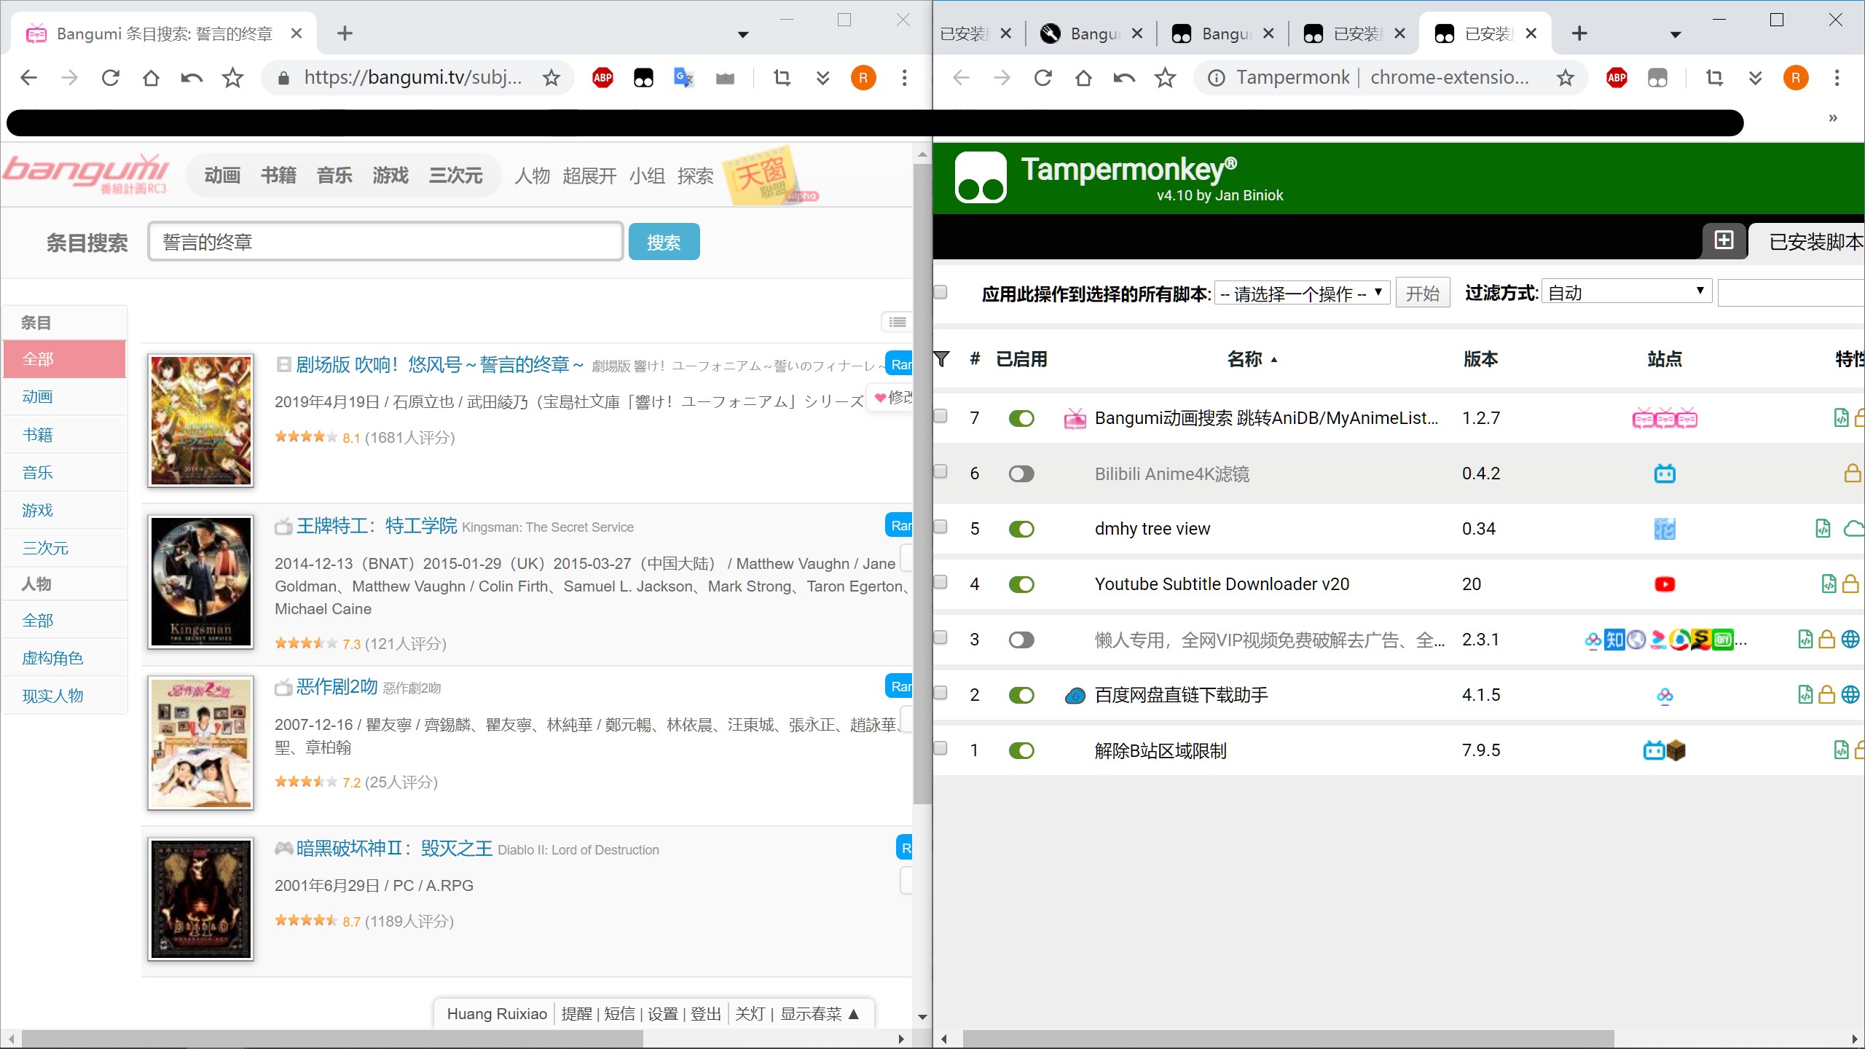The height and width of the screenshot is (1049, 1865).
Task: Sort scripts by 名称 column header
Action: tap(1252, 359)
